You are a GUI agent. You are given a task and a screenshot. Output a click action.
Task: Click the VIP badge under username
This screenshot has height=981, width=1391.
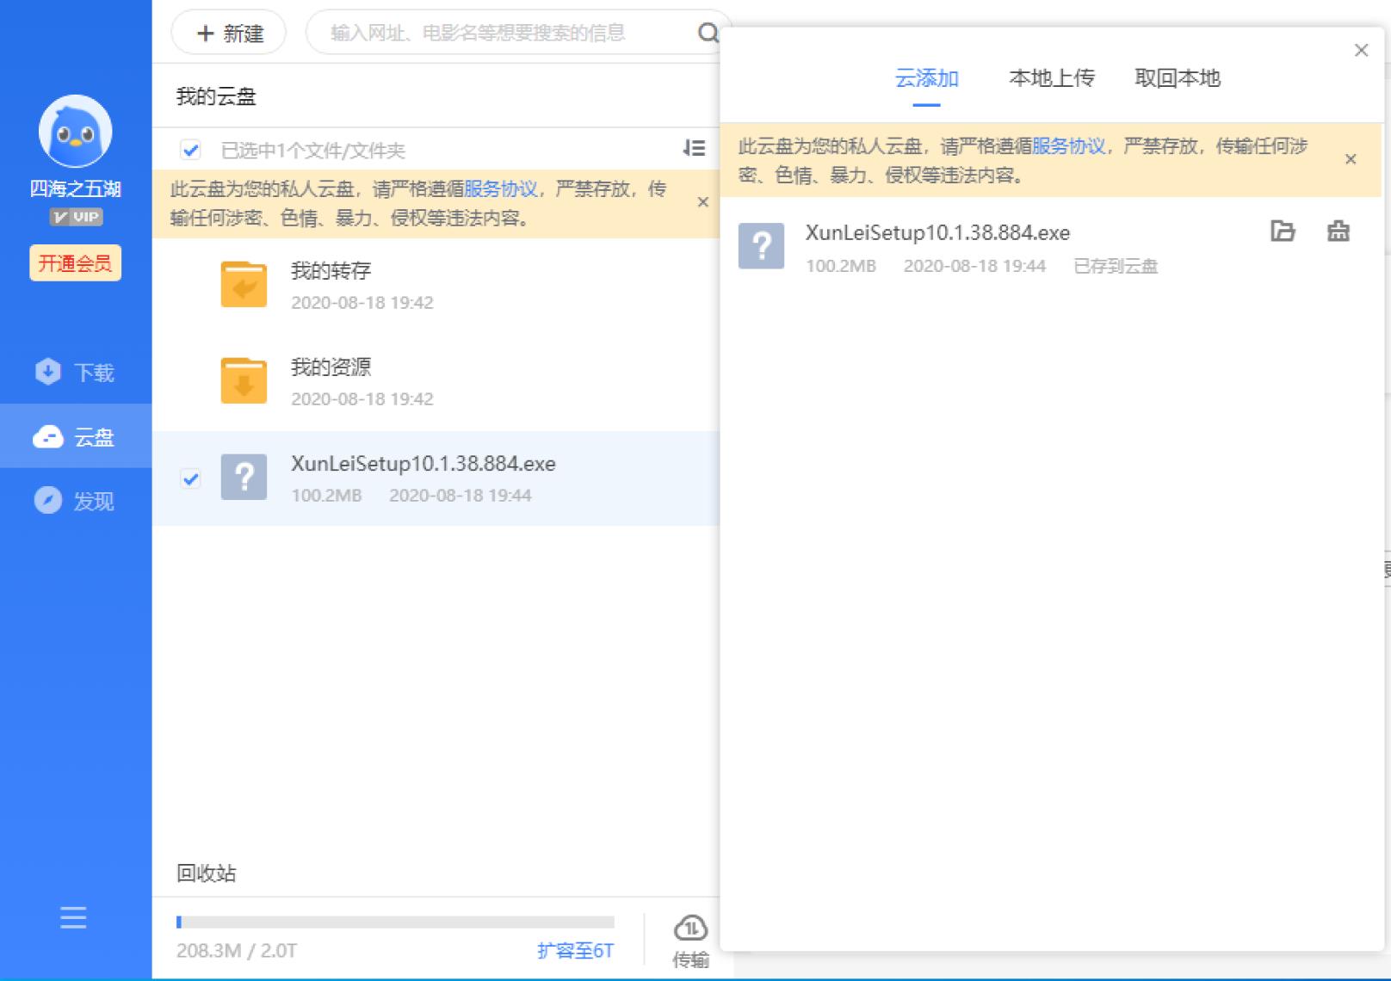[76, 217]
